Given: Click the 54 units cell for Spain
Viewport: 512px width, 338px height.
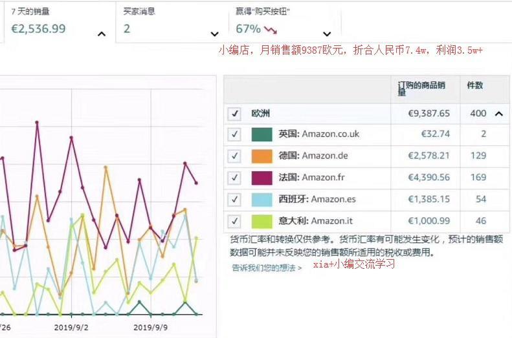Looking at the screenshot, I should pyautogui.click(x=481, y=199).
